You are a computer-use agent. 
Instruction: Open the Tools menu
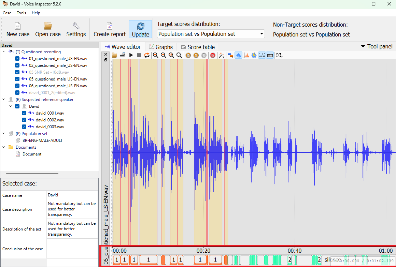22,13
